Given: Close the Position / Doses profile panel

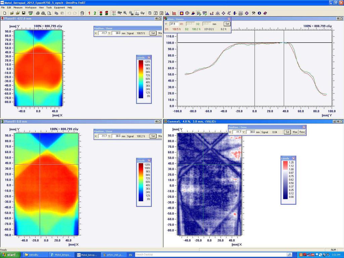Looking at the screenshot, I should point(229,19).
